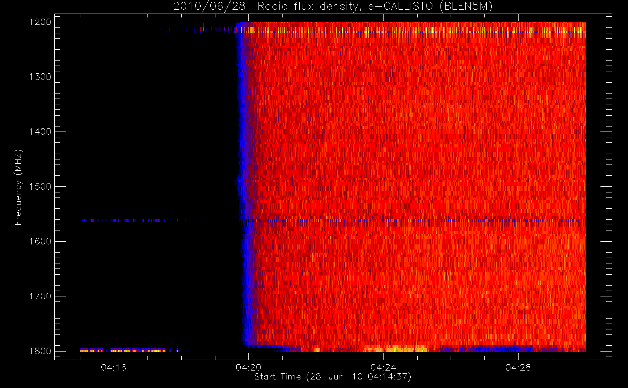The width and height of the screenshot is (628, 388).
Task: Click the '04:28' time axis label
Action: 518,367
